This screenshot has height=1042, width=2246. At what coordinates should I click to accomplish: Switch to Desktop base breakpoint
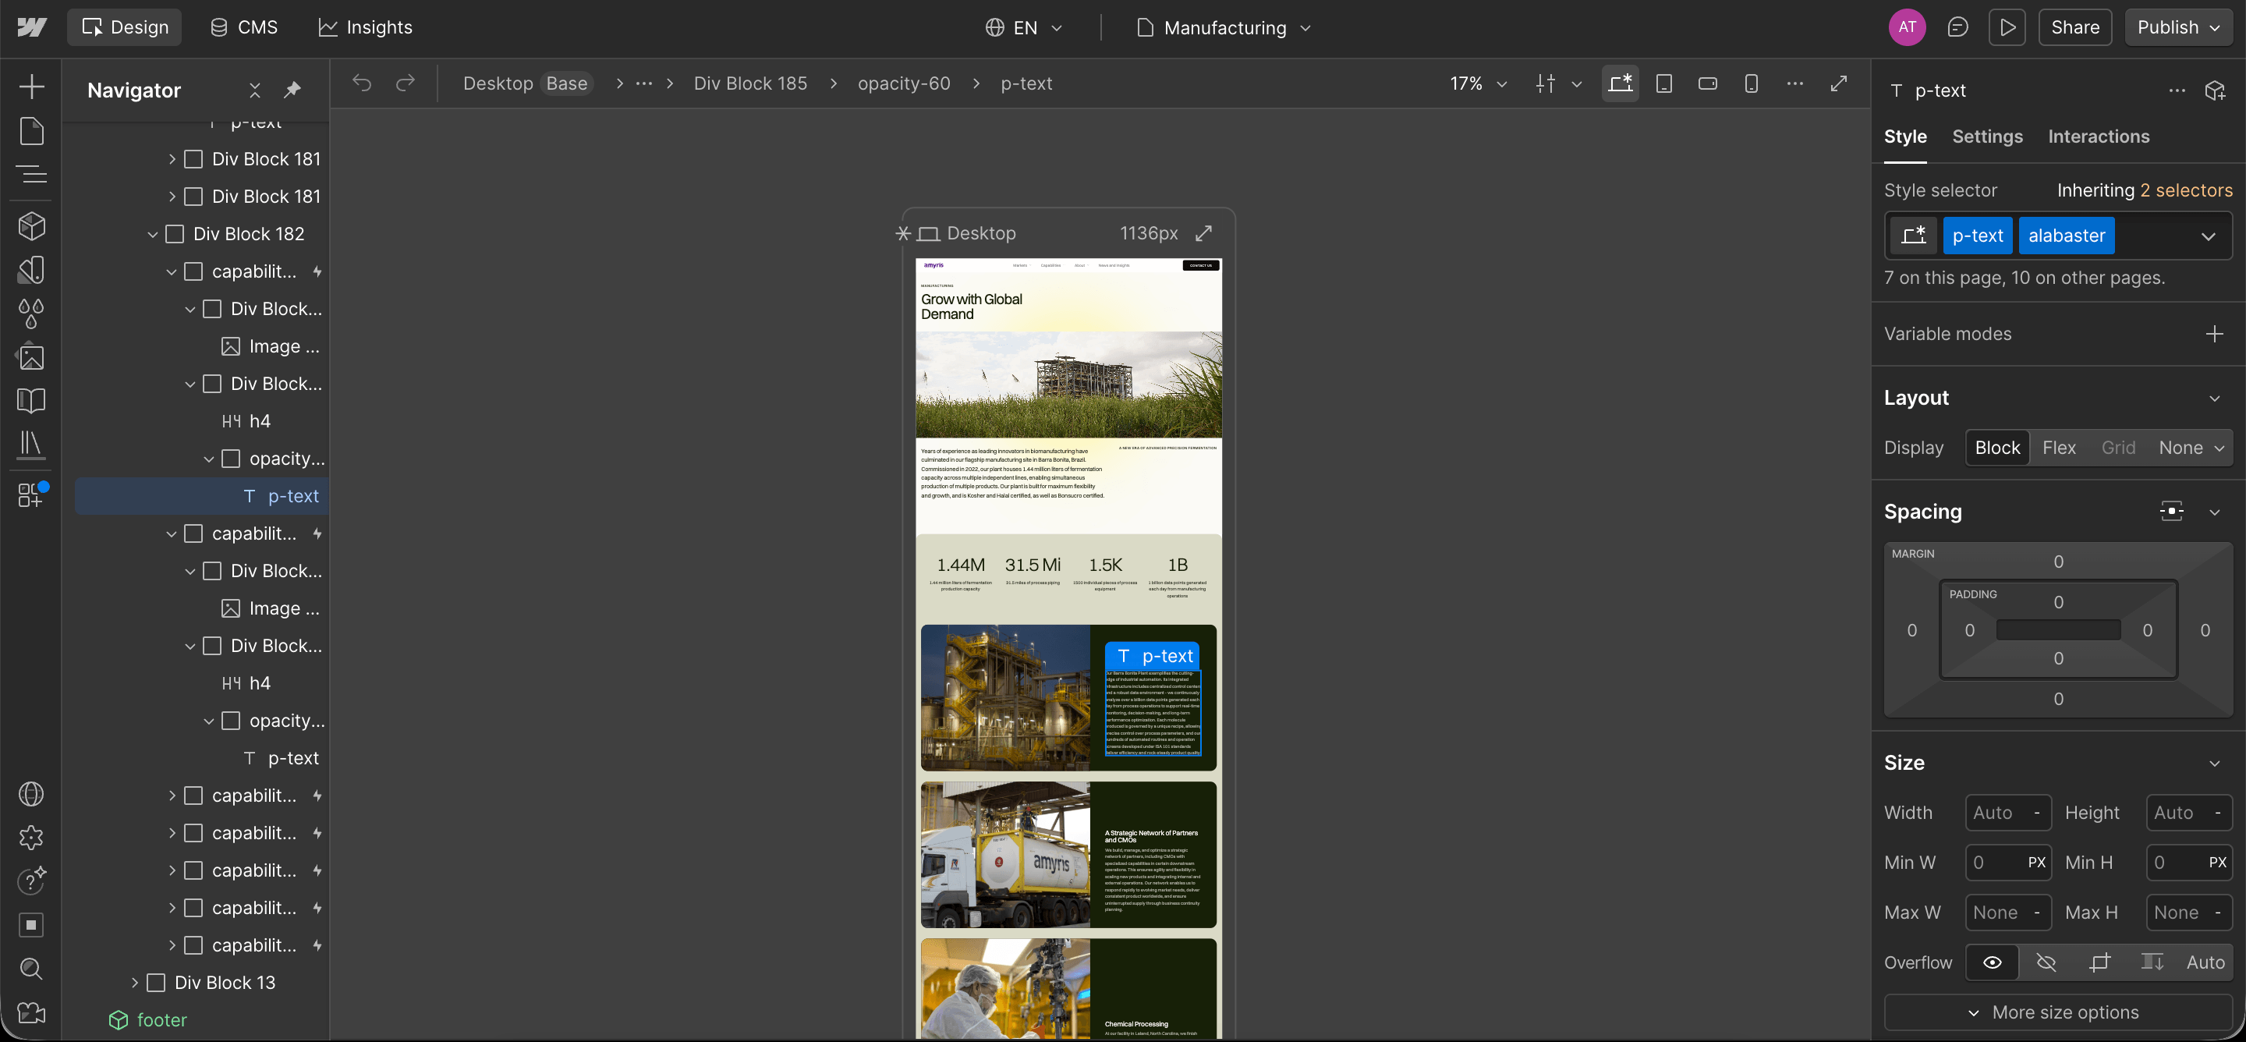1620,83
